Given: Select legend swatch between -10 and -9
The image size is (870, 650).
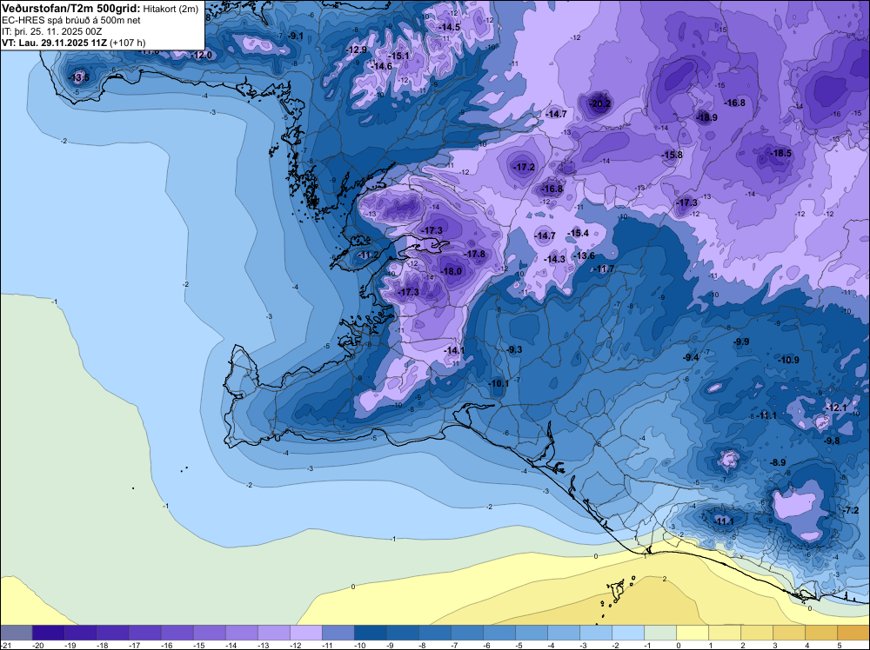Looking at the screenshot, I should (371, 633).
